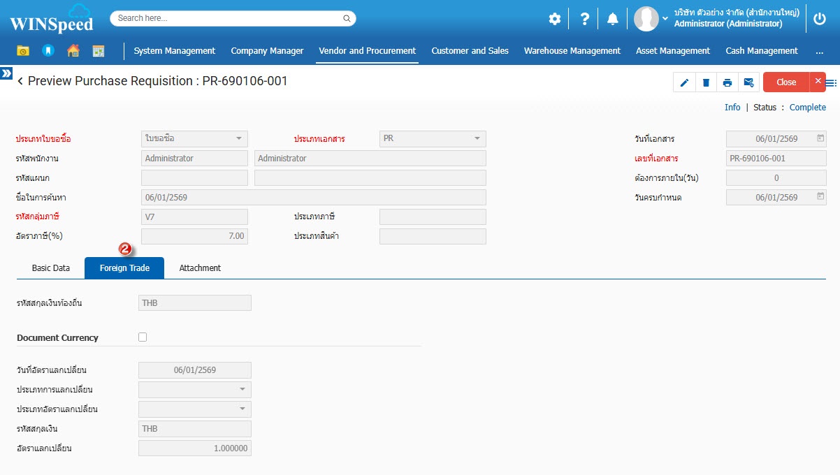
Task: Switch to the Basic Data tab
Action: [51, 268]
